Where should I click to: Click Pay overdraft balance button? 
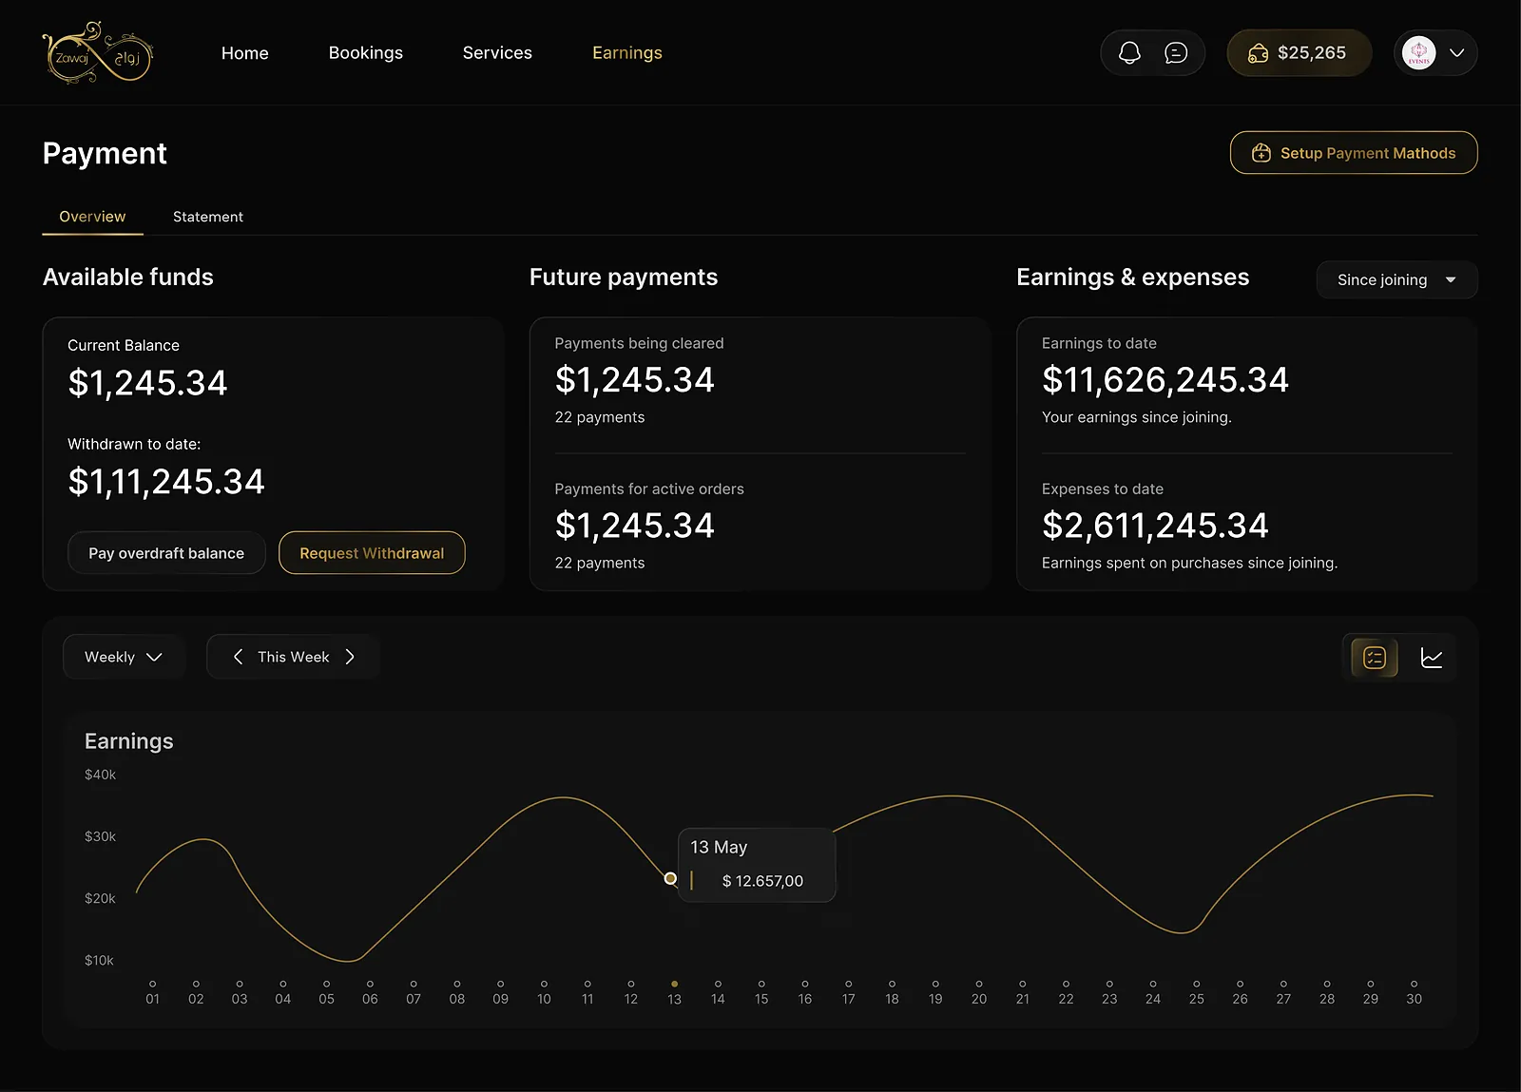coord(166,553)
